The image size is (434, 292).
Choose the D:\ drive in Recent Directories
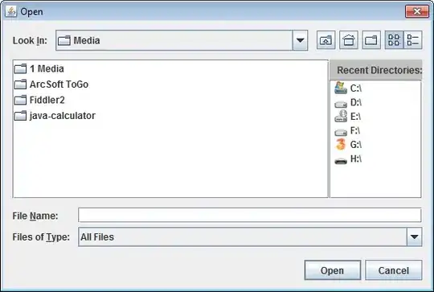point(348,102)
